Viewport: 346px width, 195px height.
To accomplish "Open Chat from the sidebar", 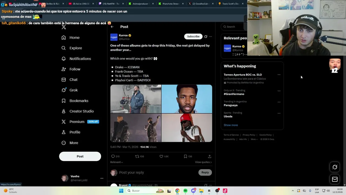I will (69, 80).
